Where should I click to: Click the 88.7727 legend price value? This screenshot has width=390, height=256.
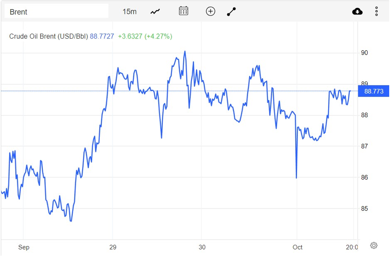102,36
